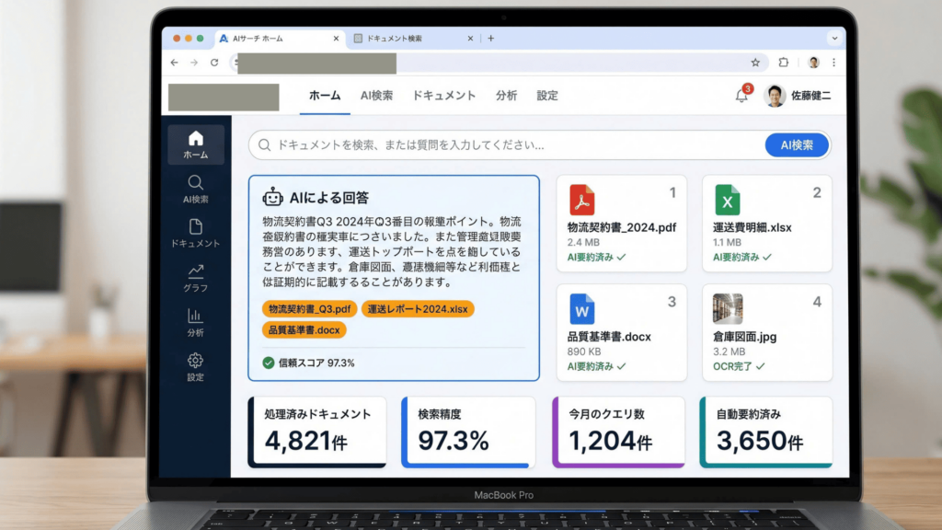Open the ホーム sidebar icon
Viewport: 942px width, 530px height.
195,144
